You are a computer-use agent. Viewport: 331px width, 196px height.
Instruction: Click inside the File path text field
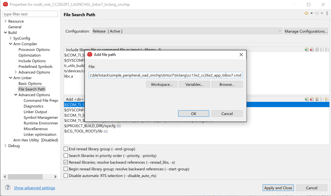(x=165, y=75)
